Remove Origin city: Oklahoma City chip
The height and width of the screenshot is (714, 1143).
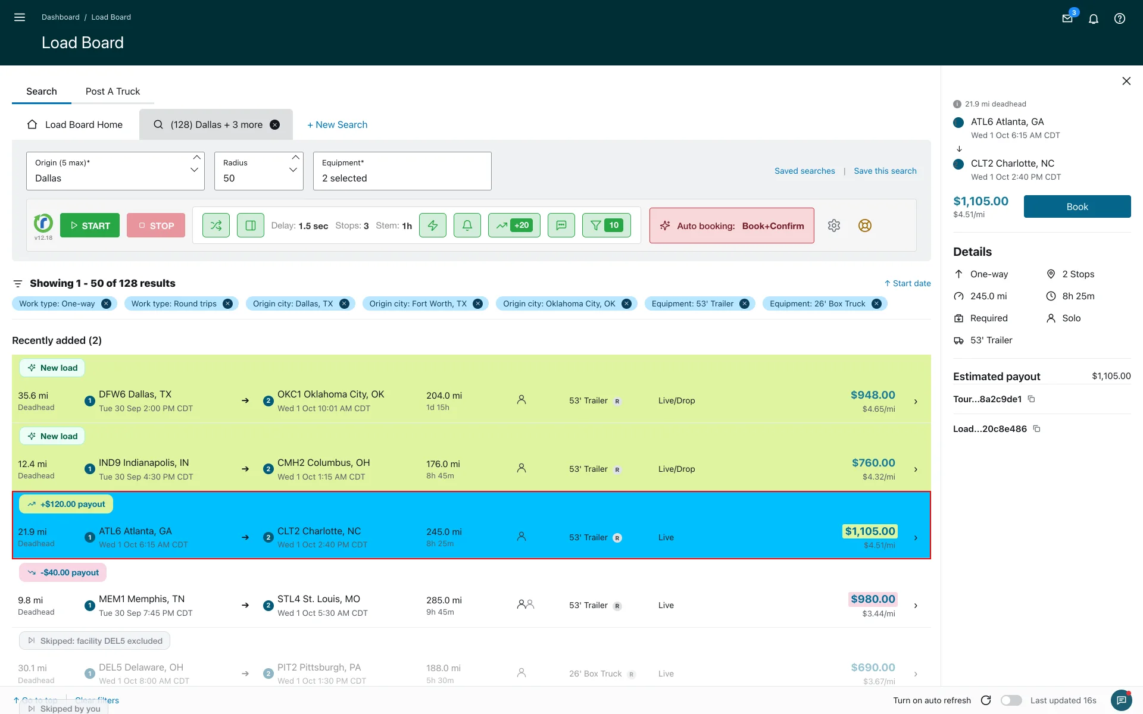[626, 303]
